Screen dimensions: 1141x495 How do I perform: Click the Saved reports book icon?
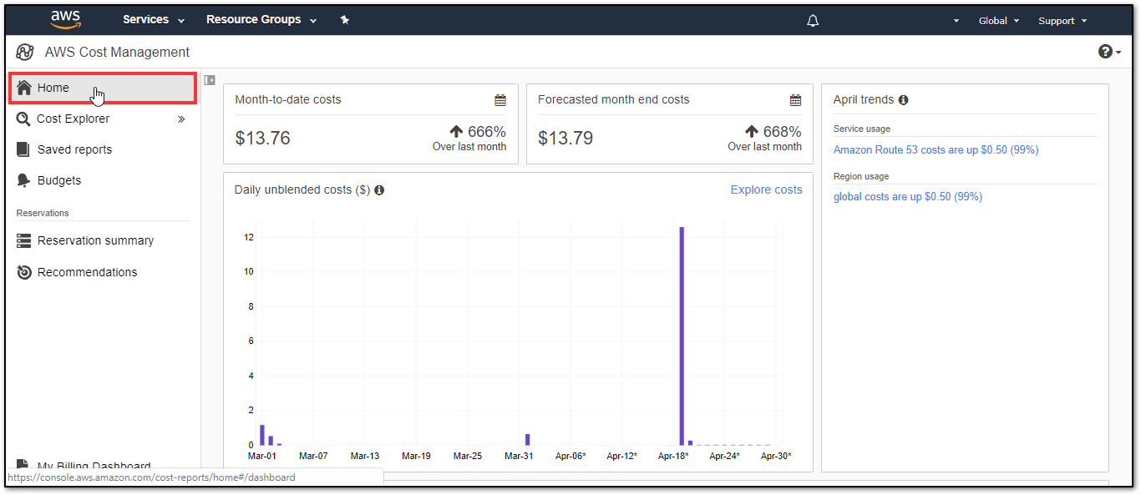coord(23,149)
